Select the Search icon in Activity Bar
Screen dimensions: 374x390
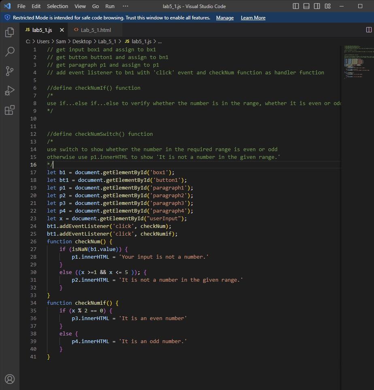10,52
